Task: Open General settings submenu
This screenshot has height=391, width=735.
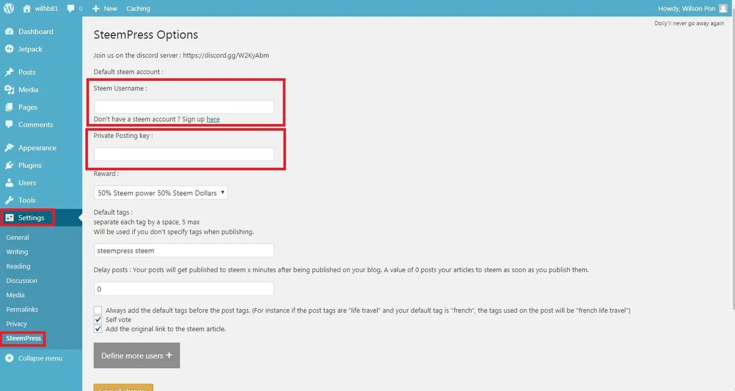Action: click(17, 237)
